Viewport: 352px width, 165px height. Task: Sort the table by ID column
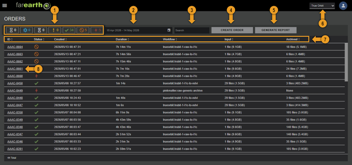[x=10, y=39]
